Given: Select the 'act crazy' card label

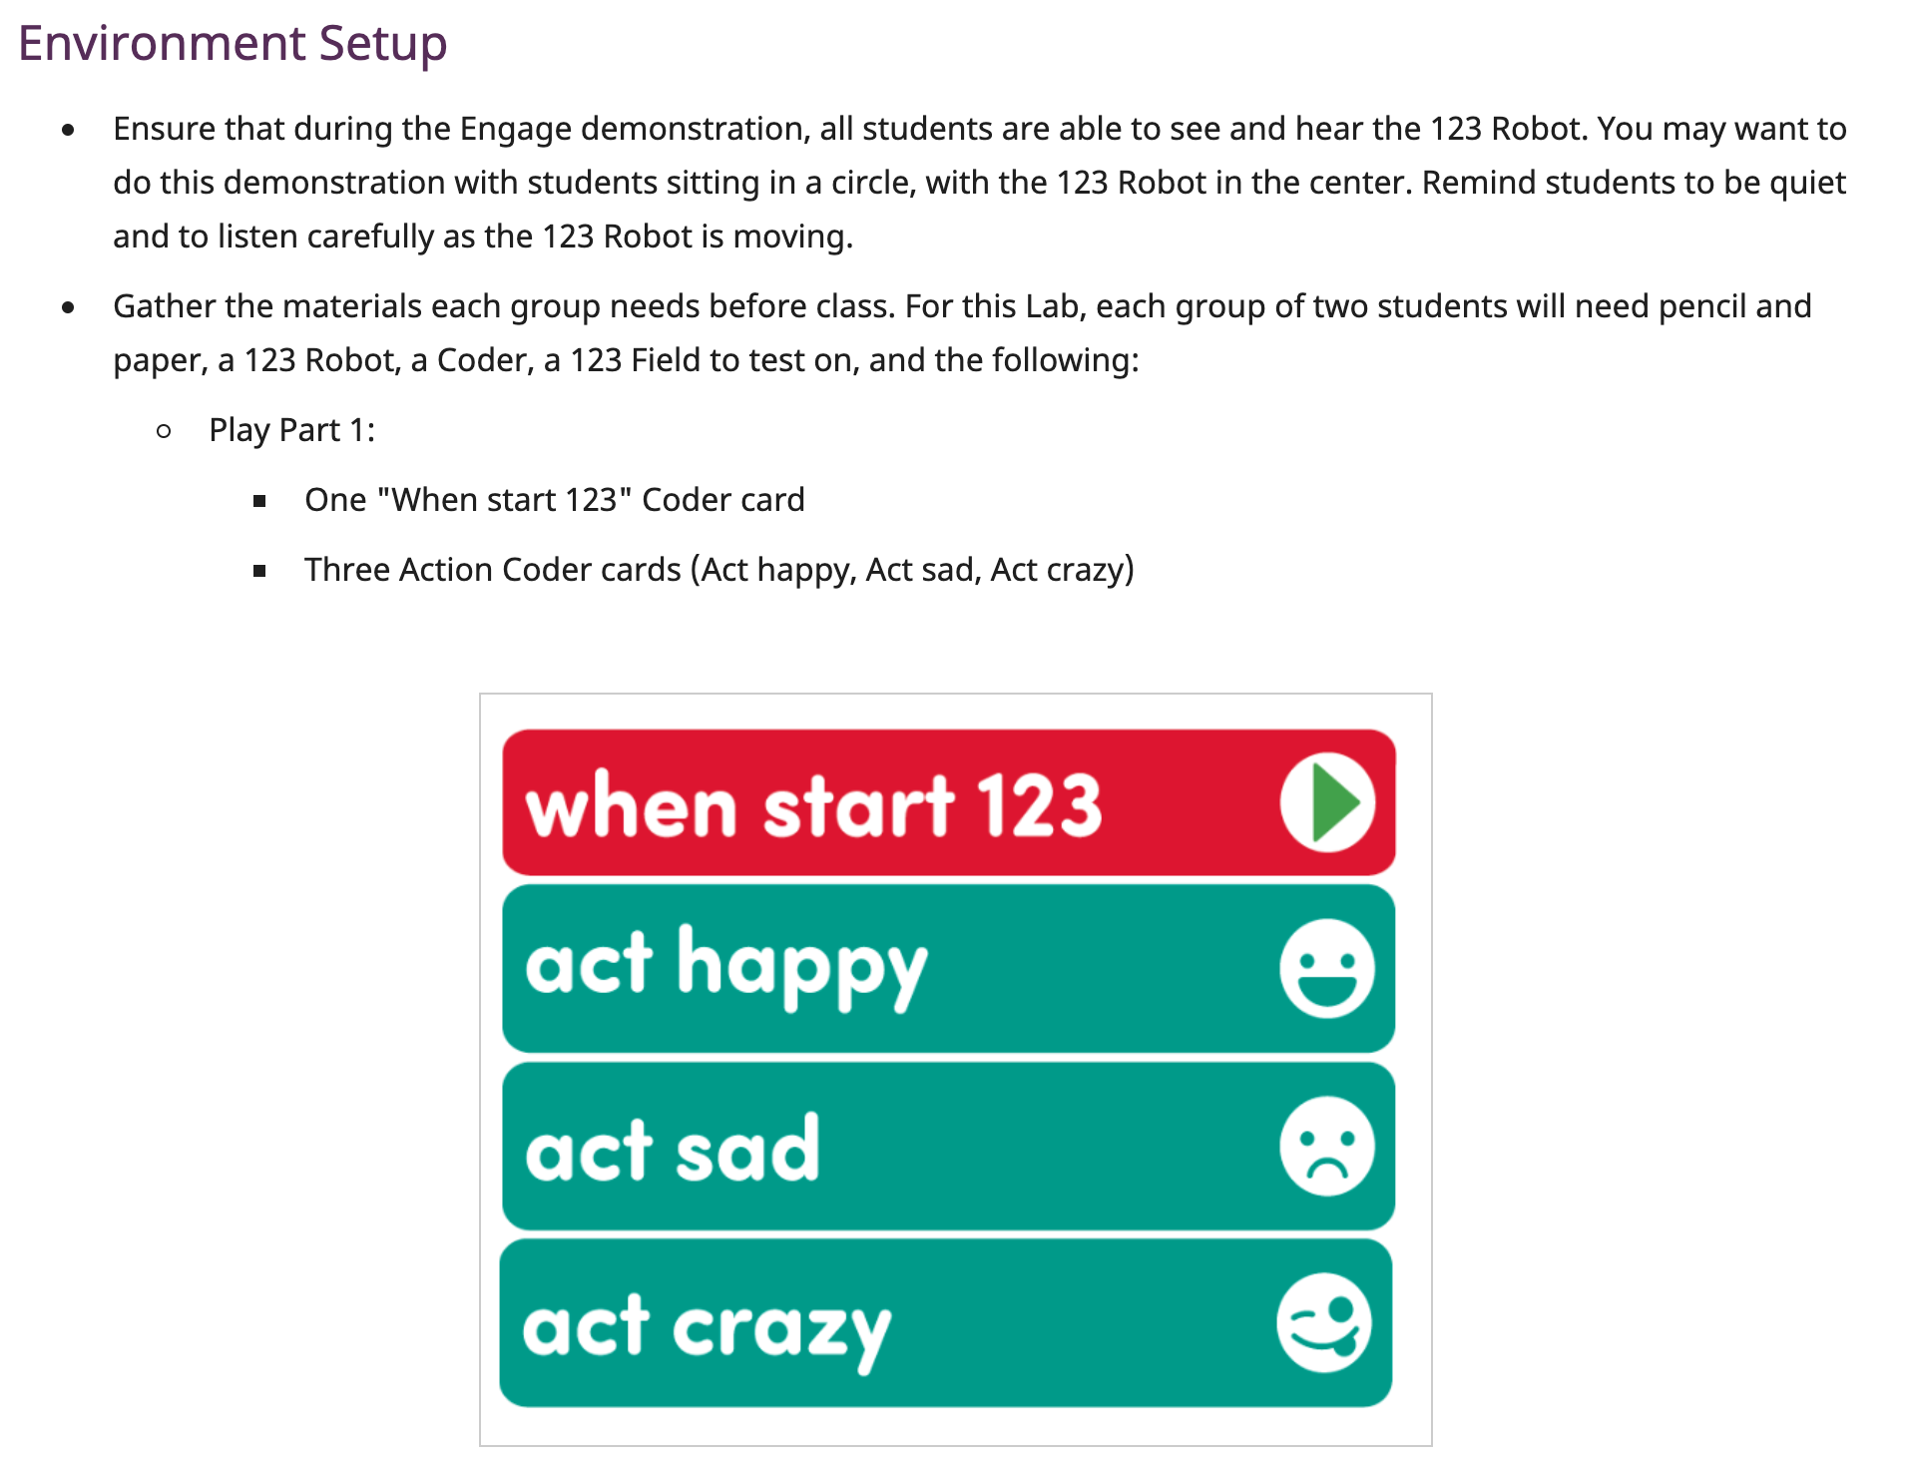Looking at the screenshot, I should click(707, 1328).
